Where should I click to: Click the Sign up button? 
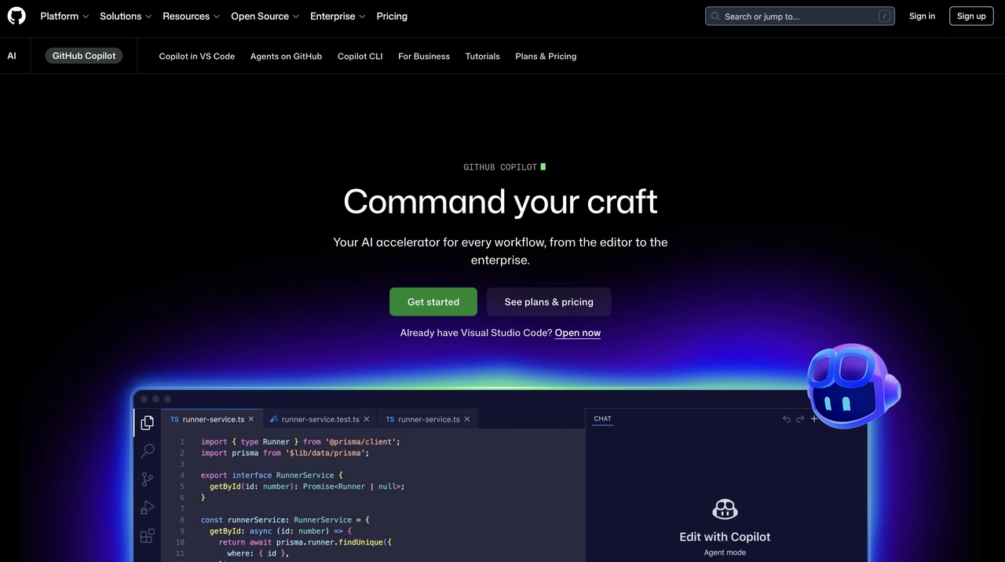pos(971,16)
